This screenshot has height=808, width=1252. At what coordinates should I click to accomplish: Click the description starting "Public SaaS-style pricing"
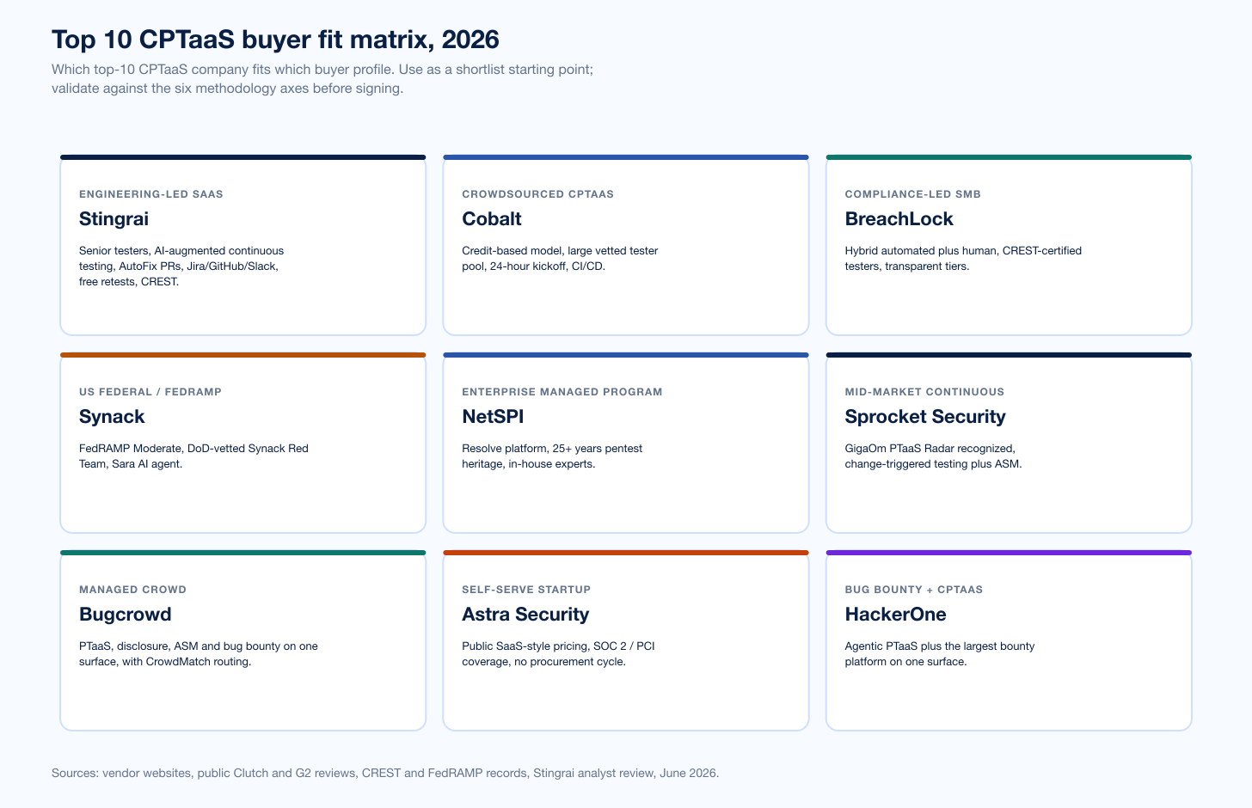pos(559,654)
